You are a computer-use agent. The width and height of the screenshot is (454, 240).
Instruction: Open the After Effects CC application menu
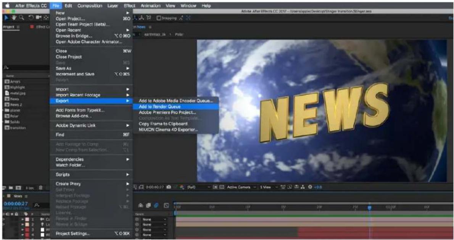(x=31, y=5)
